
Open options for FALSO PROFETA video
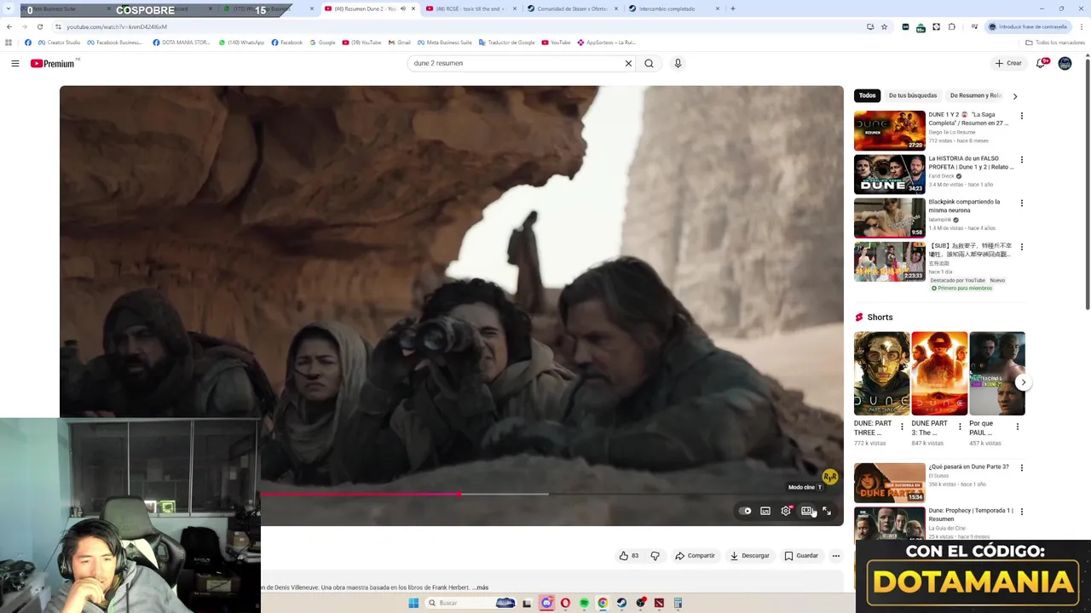(1021, 159)
